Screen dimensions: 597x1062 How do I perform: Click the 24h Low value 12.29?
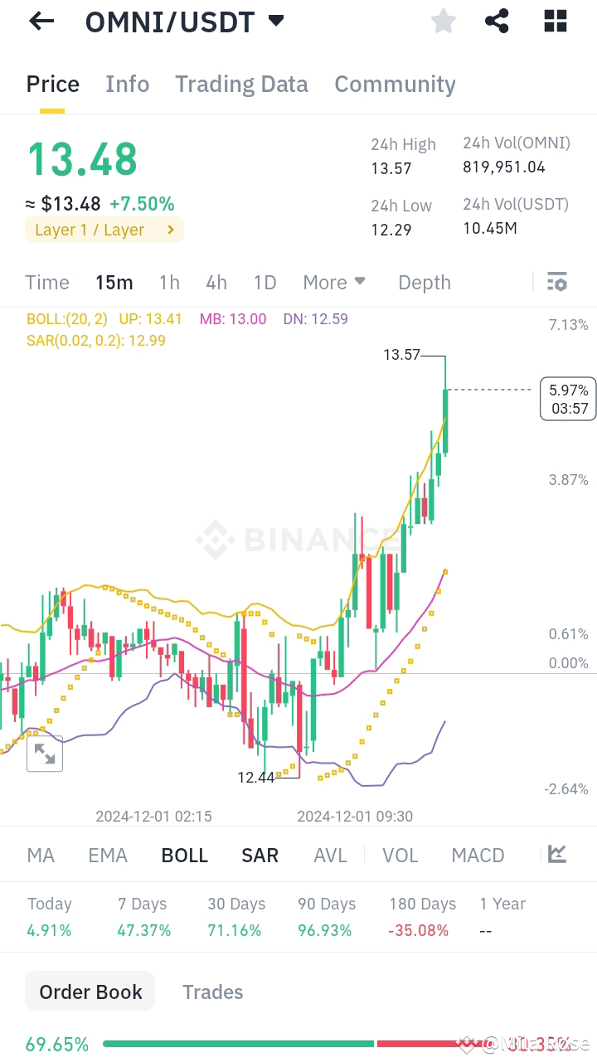[x=391, y=230]
